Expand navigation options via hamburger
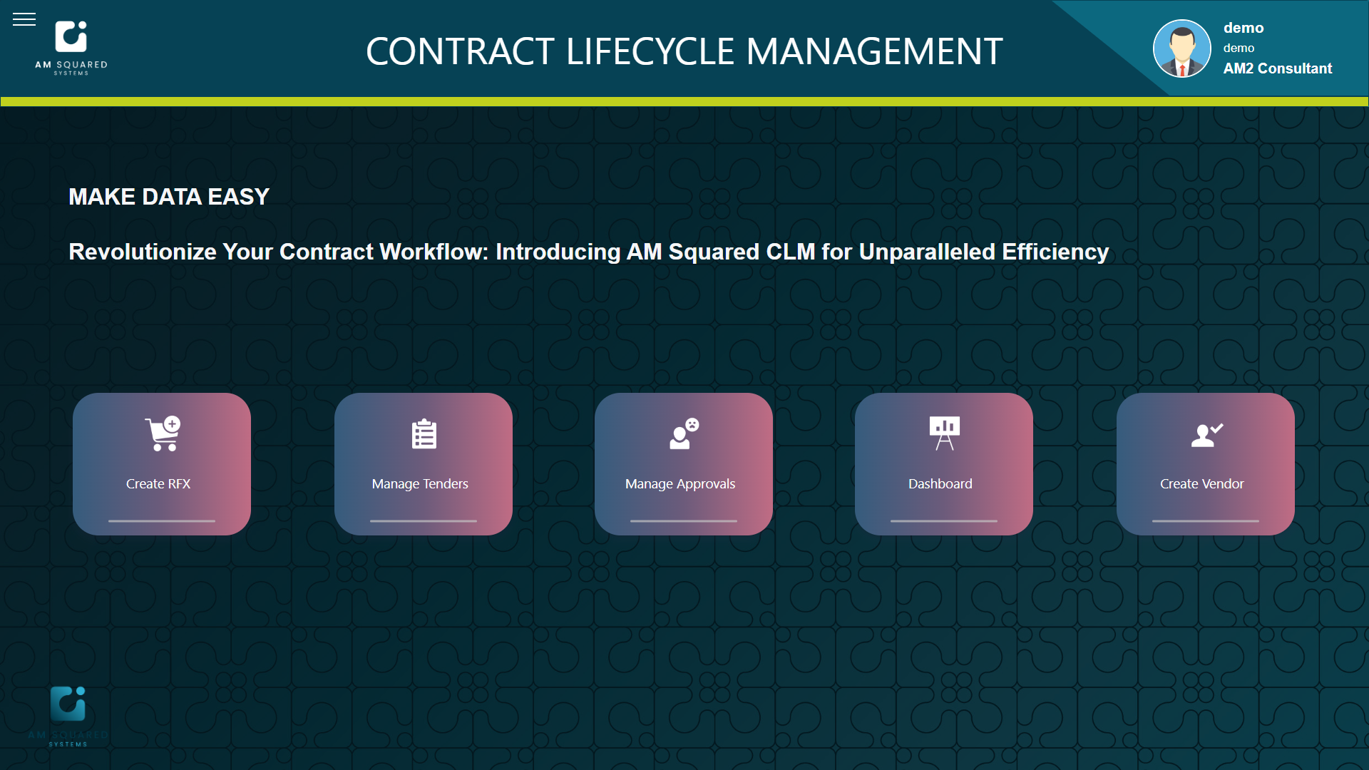Screen dimensions: 1369x770 [x=24, y=20]
